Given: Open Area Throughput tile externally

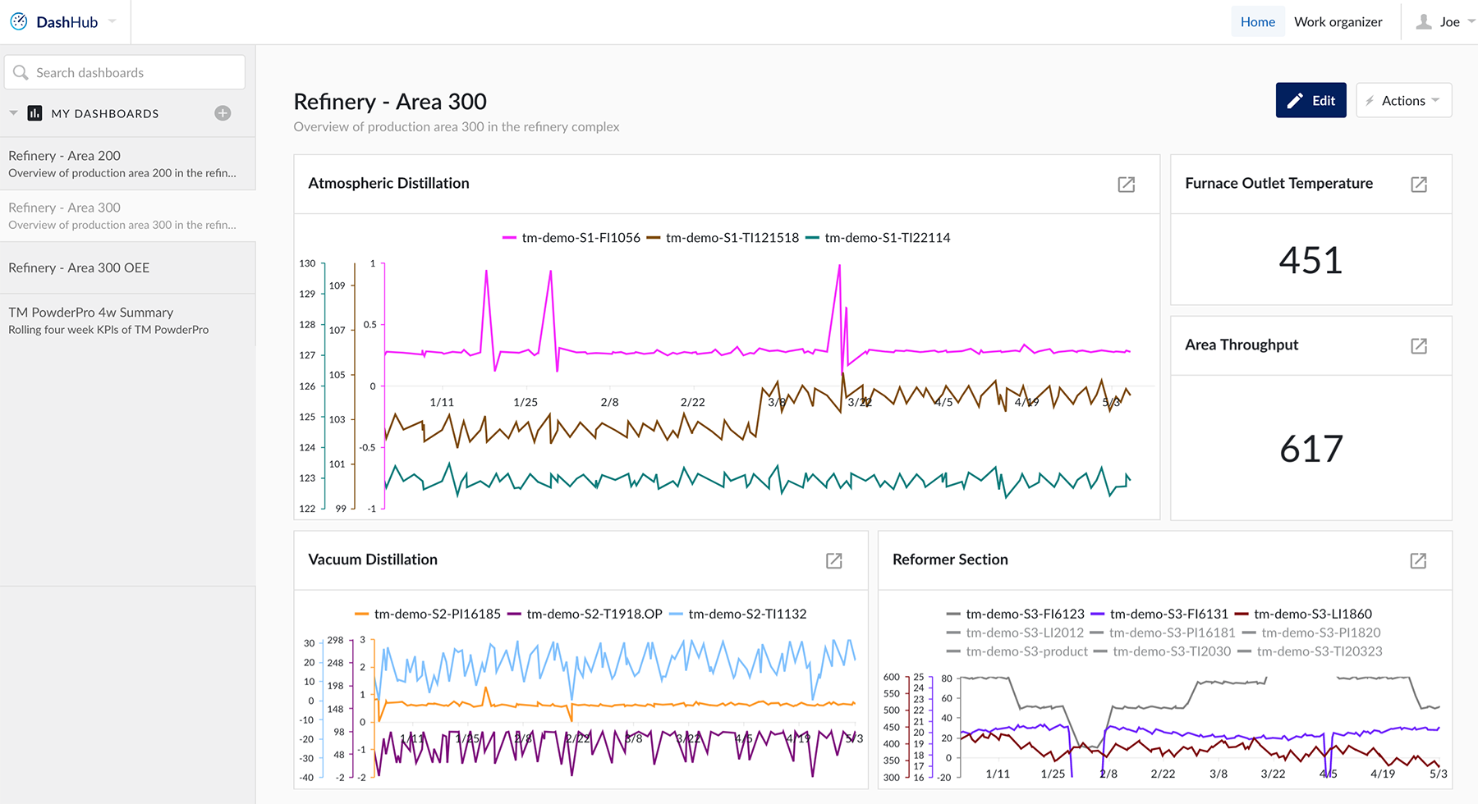Looking at the screenshot, I should (x=1418, y=345).
